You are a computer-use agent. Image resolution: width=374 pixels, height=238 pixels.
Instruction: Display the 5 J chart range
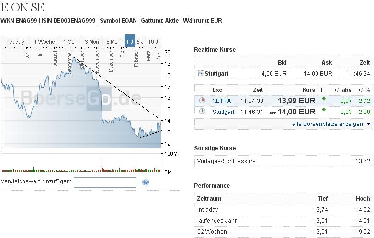click(x=140, y=42)
